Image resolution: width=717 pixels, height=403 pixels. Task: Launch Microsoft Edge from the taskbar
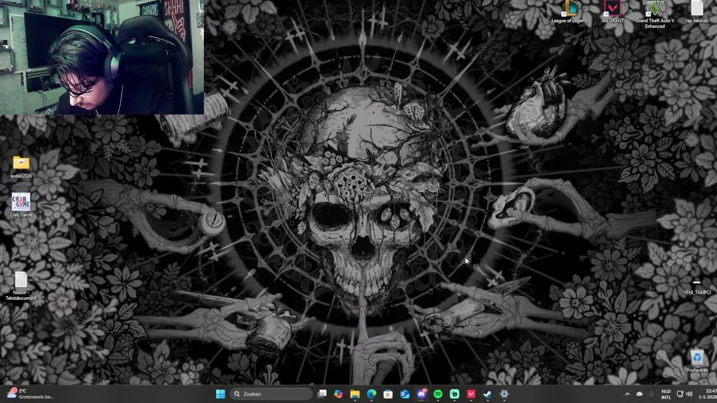(x=371, y=394)
